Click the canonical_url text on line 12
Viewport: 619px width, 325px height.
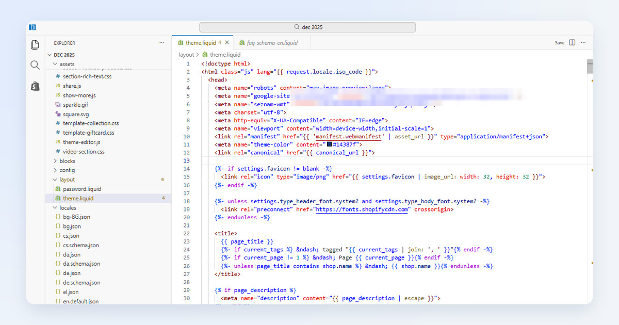pyautogui.click(x=338, y=153)
